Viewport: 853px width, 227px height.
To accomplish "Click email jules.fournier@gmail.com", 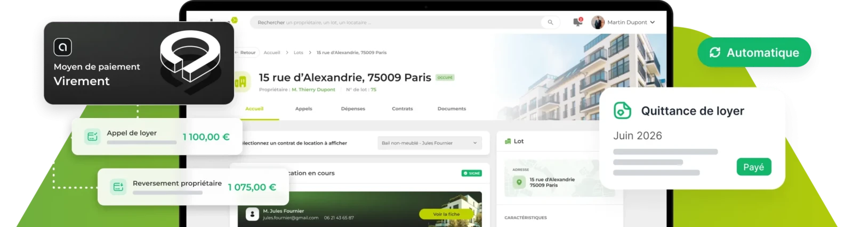I will coord(291,218).
